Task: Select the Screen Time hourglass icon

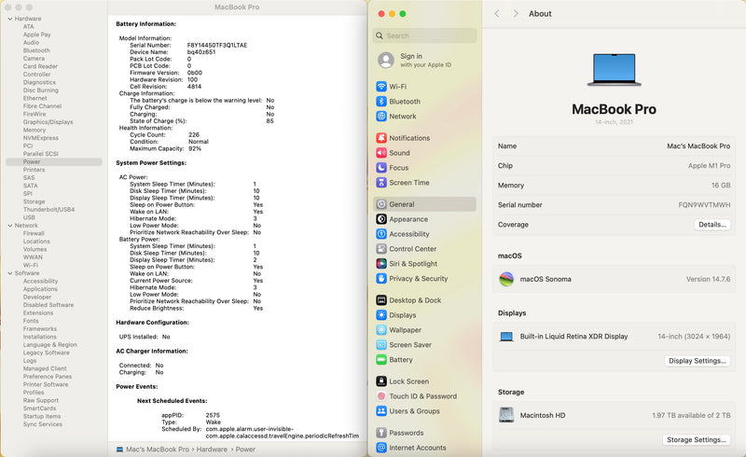Action: click(x=381, y=182)
